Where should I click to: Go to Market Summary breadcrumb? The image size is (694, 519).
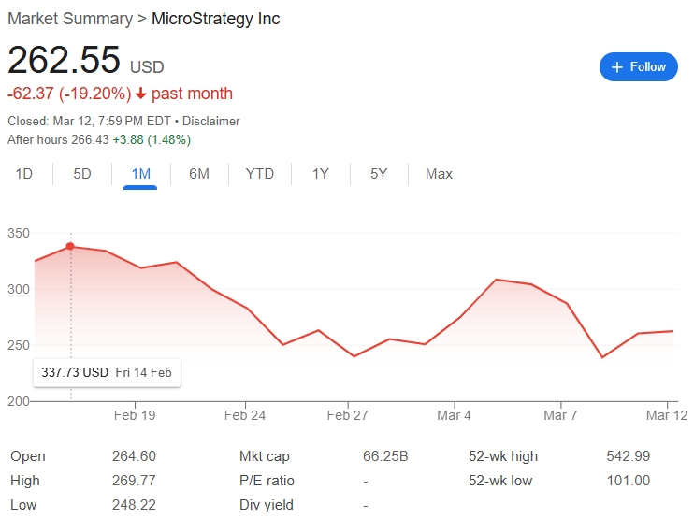tap(70, 19)
